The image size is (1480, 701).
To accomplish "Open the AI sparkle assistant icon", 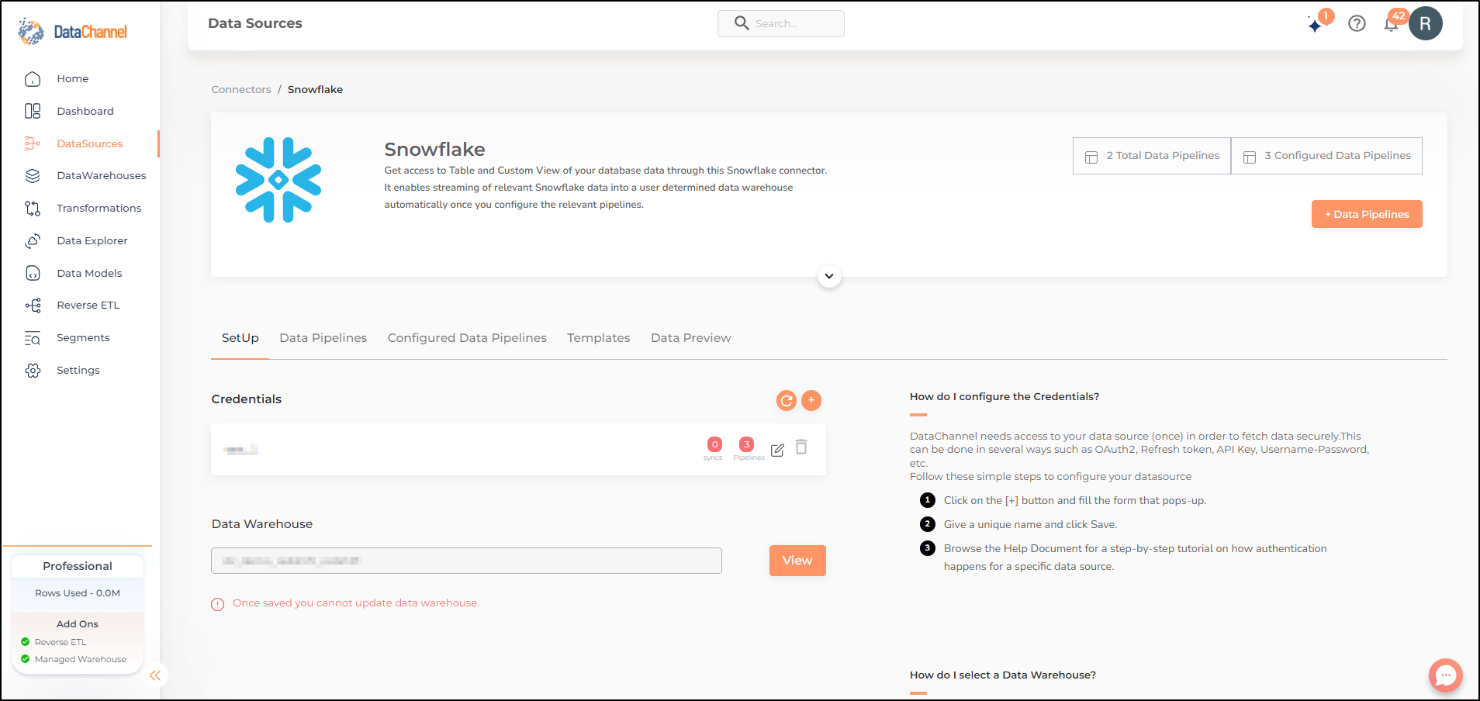I will pos(1316,25).
